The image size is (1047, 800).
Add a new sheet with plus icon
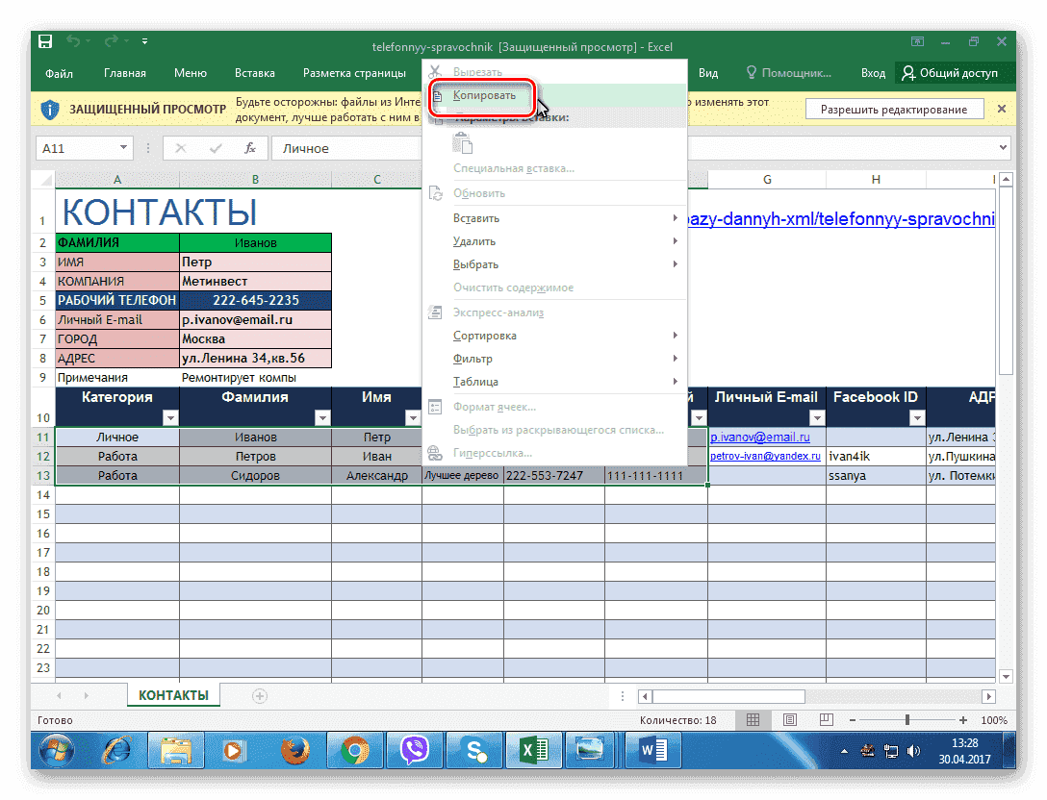(x=259, y=695)
